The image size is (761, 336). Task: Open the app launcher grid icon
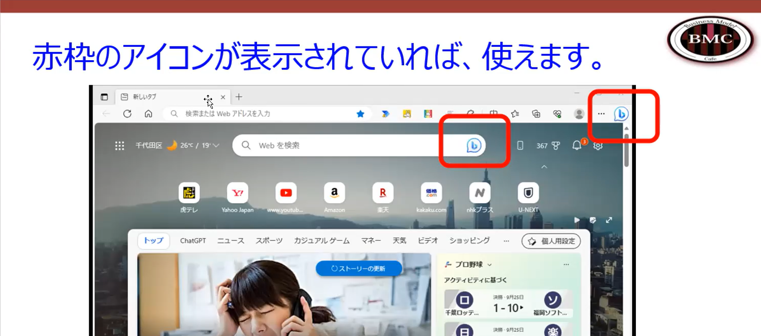[119, 146]
